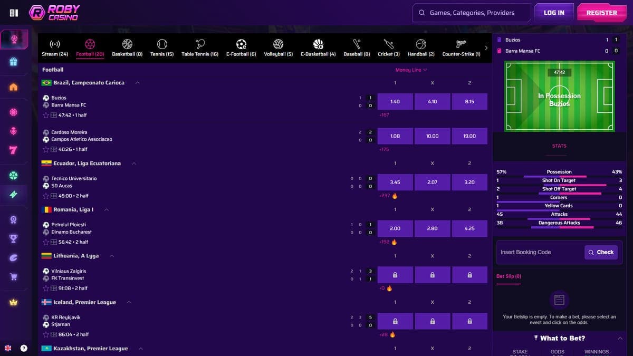Open the gold crown VIP sidebar icon
This screenshot has height=356, width=633.
pos(14,302)
